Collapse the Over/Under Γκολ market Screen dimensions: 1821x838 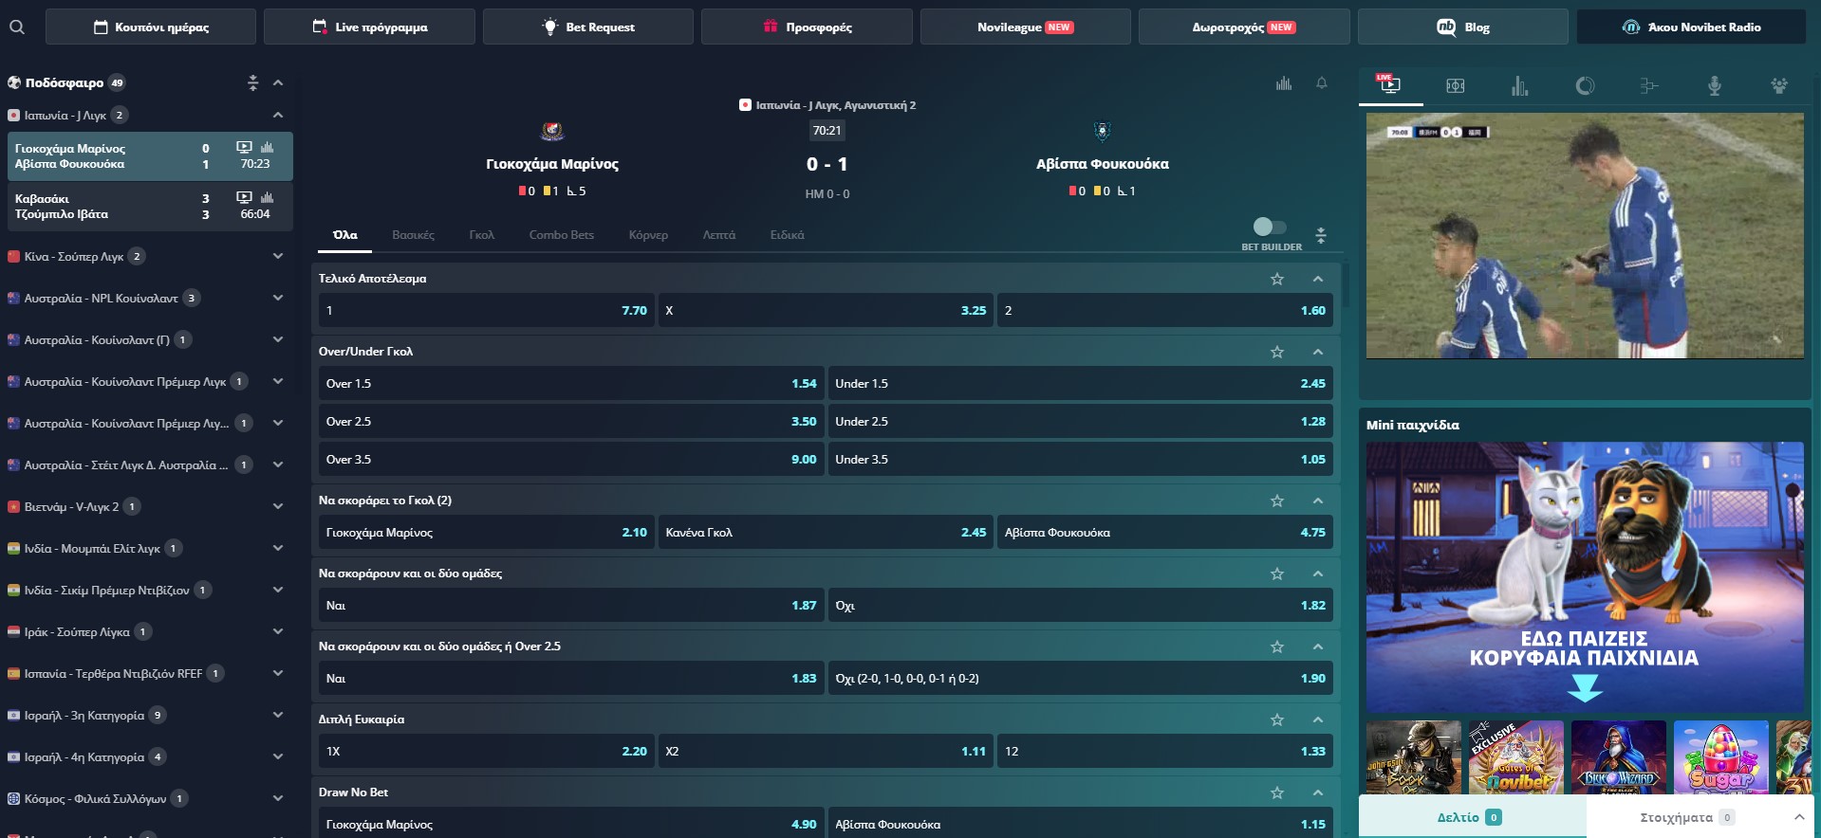coord(1318,352)
